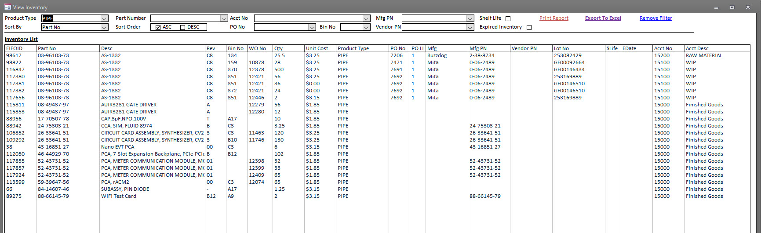
Task: Click the Desc column header
Action: [107, 48]
